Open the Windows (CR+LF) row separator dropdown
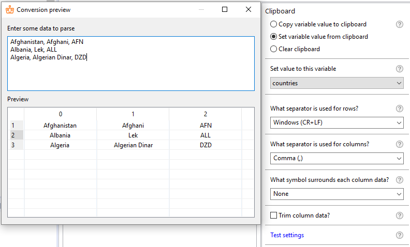 pyautogui.click(x=337, y=122)
